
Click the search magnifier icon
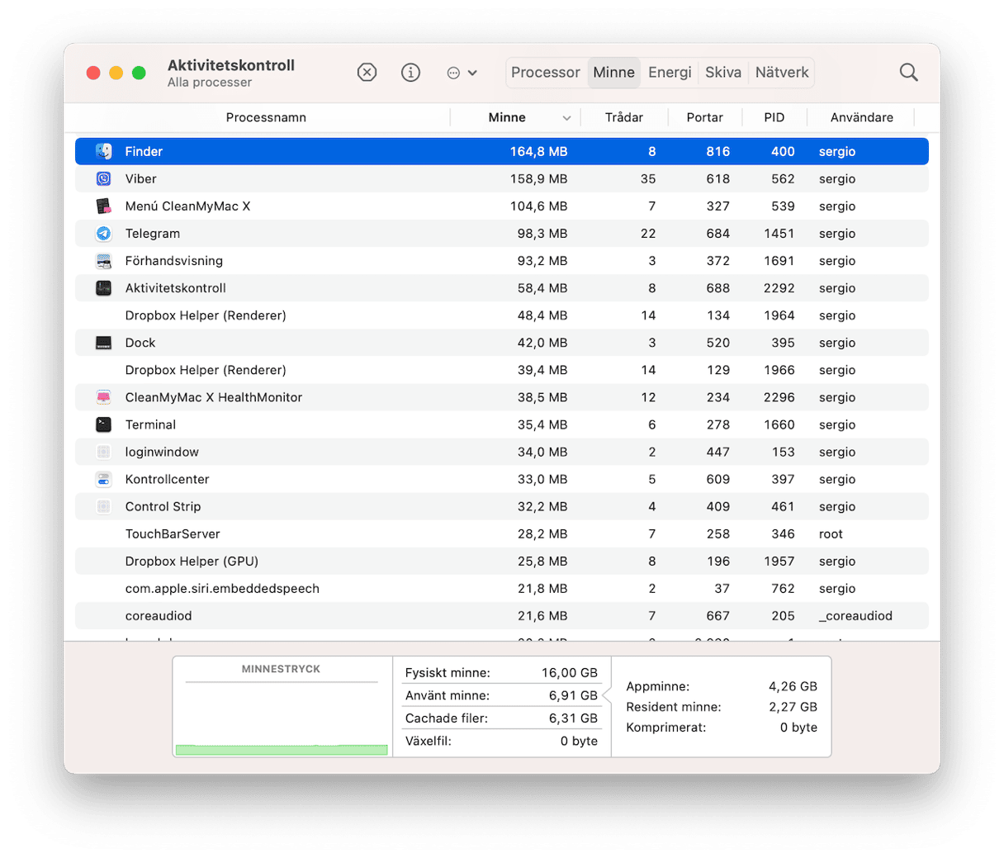pyautogui.click(x=908, y=73)
